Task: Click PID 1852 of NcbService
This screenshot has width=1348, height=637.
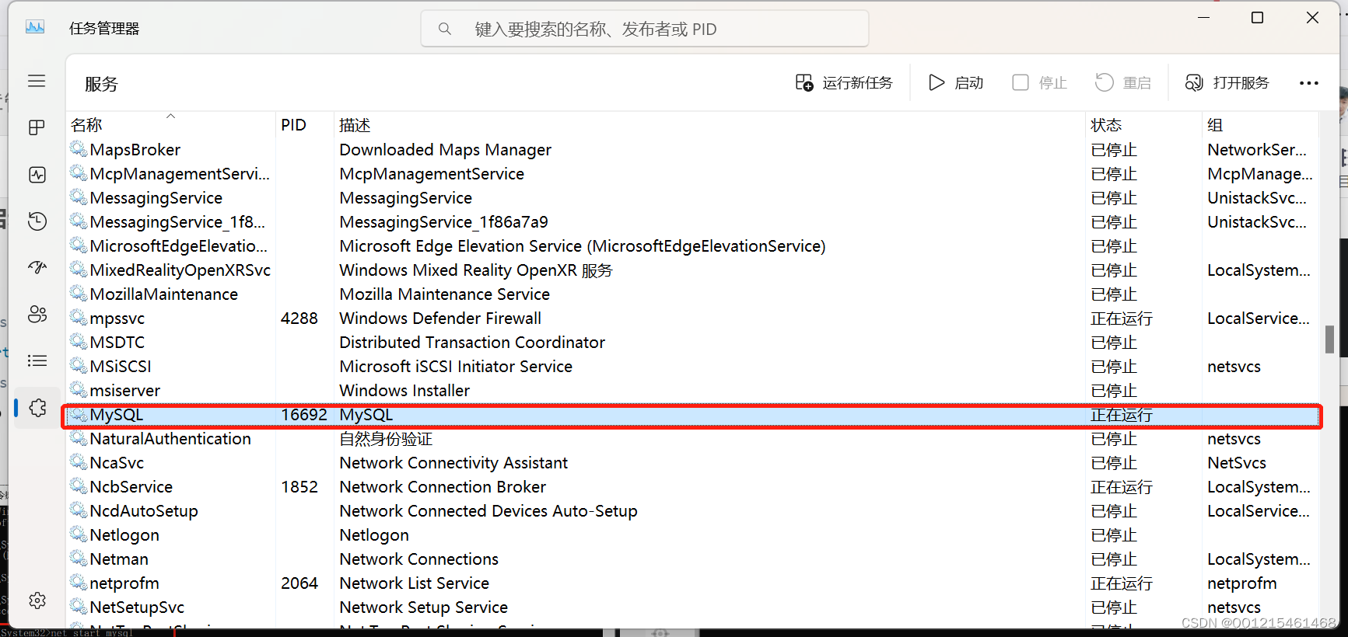Action: point(299,487)
